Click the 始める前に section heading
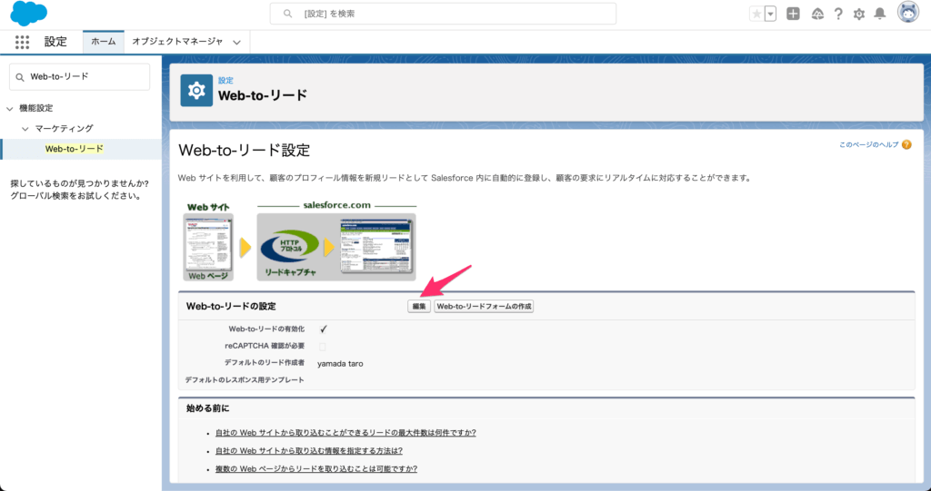Viewport: 931px width, 491px height. (208, 408)
